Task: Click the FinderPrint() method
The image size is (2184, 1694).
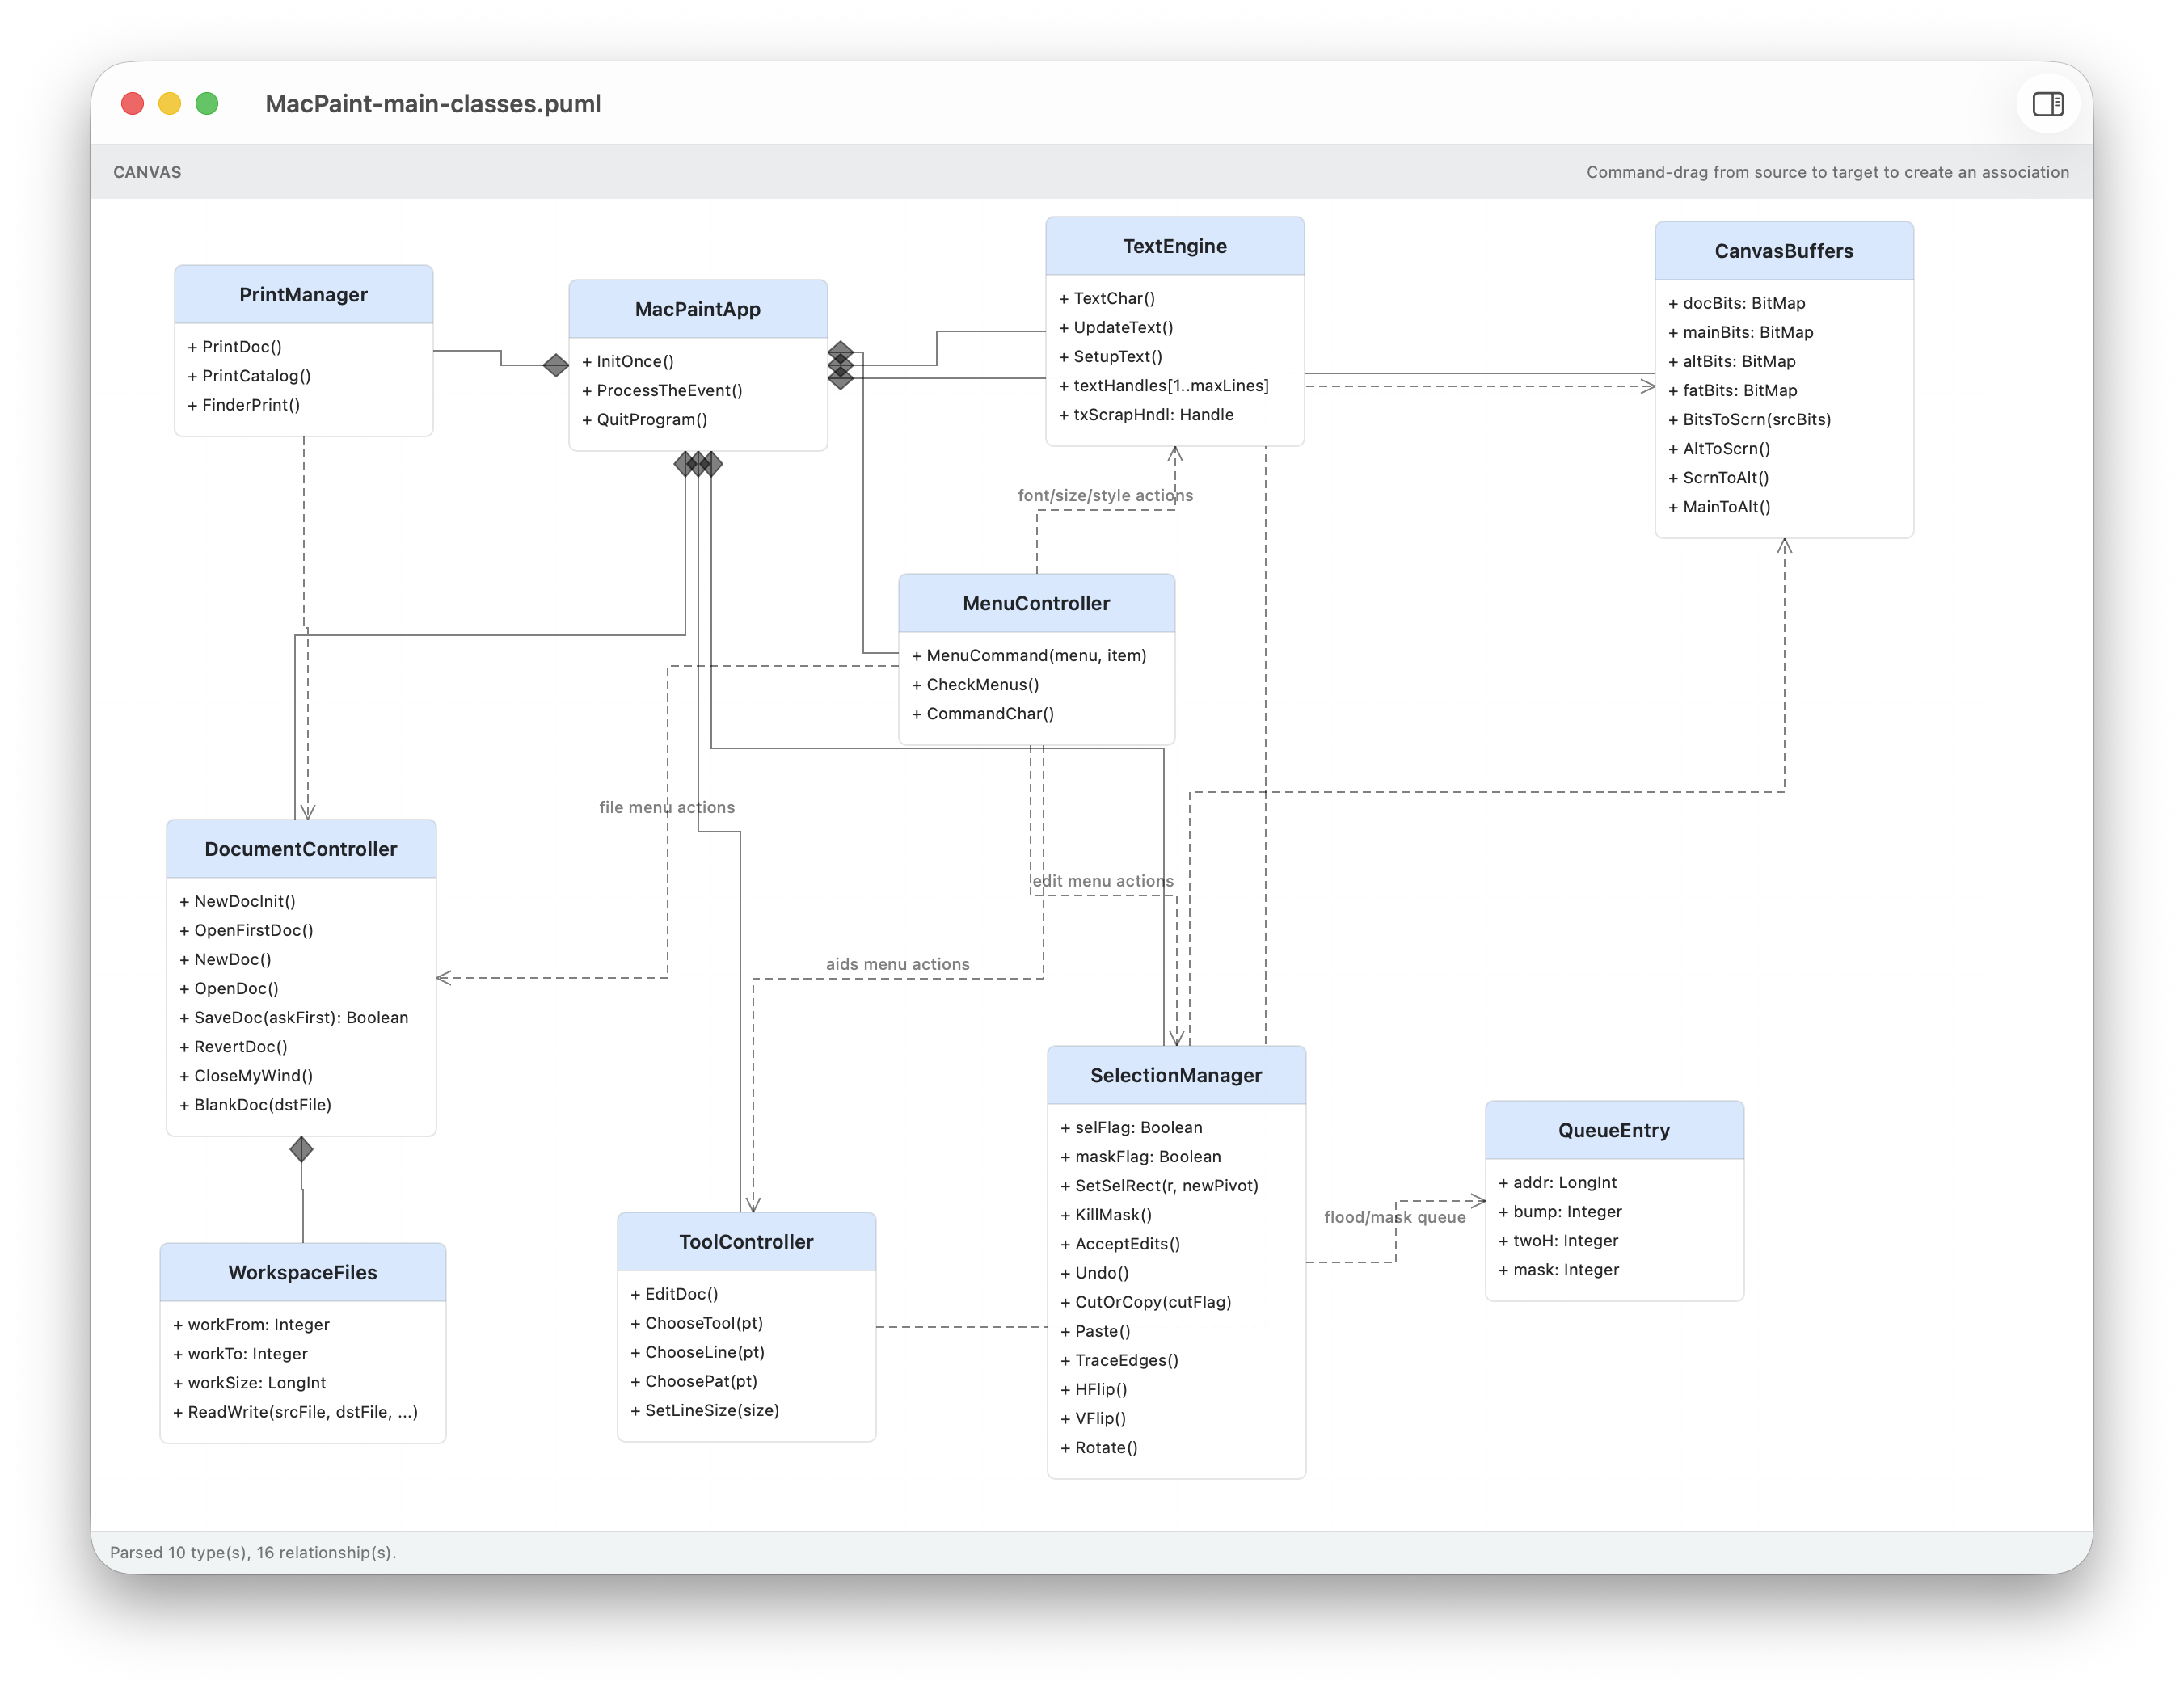Action: [x=244, y=405]
